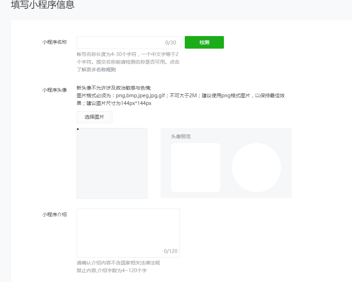Click the 0/30 character counter

(x=170, y=42)
